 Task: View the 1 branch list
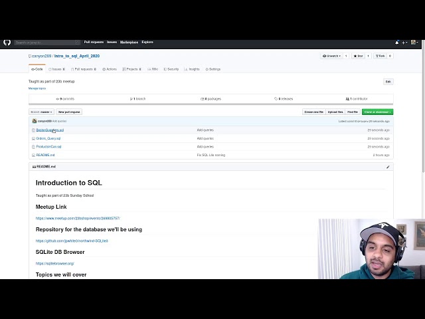(137, 99)
